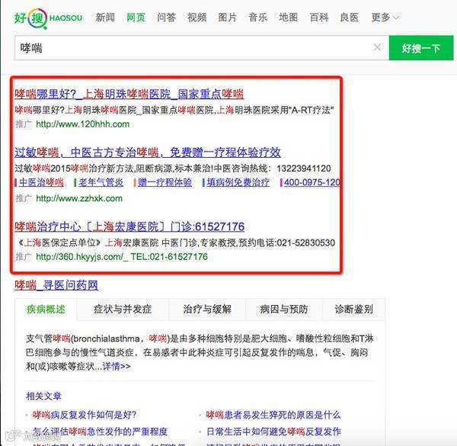Screen dimensions: 457x446
Task: Focus the search input containing 哮喘
Action: point(202,48)
